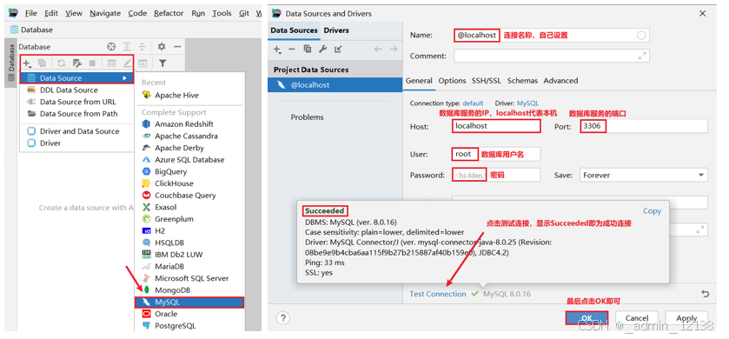Choose Oracle from the data source list
The width and height of the screenshot is (729, 339).
coord(189,314)
